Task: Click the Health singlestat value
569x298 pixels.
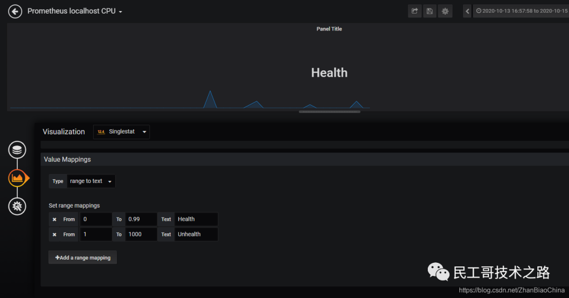Action: pyautogui.click(x=329, y=73)
